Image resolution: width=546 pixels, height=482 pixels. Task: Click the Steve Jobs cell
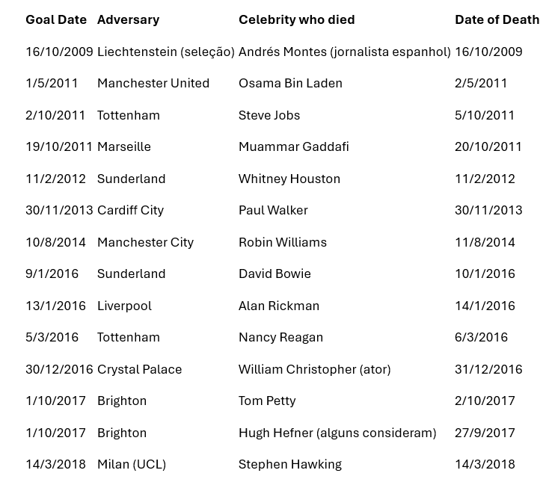click(x=269, y=115)
